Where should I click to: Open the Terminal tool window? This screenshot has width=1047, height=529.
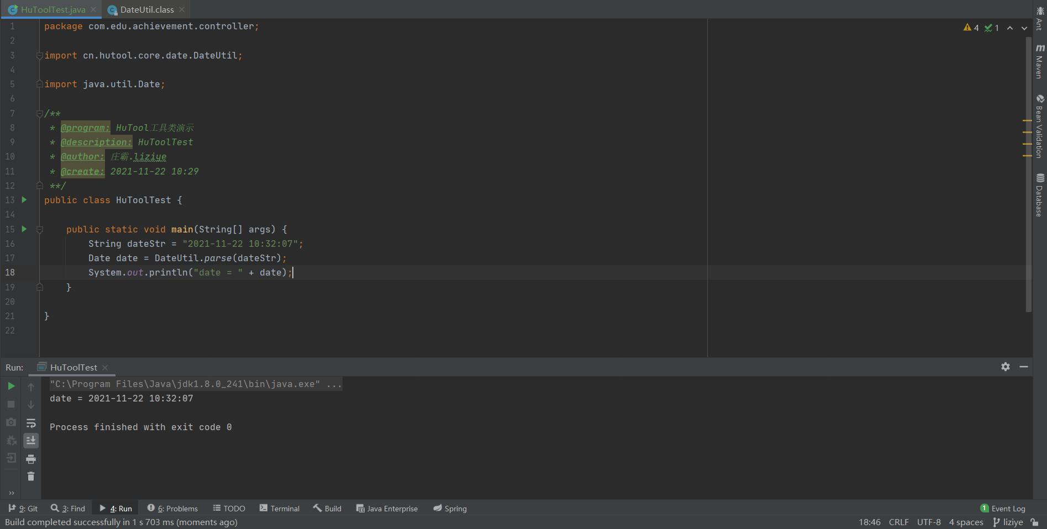click(x=280, y=509)
